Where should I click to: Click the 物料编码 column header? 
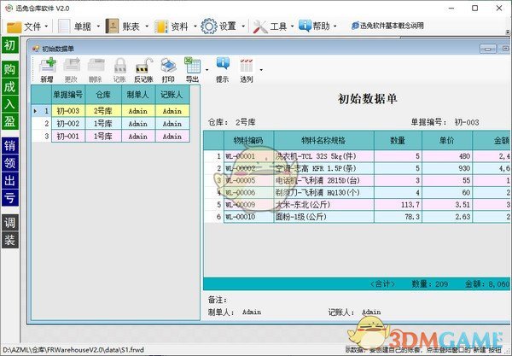(x=248, y=141)
